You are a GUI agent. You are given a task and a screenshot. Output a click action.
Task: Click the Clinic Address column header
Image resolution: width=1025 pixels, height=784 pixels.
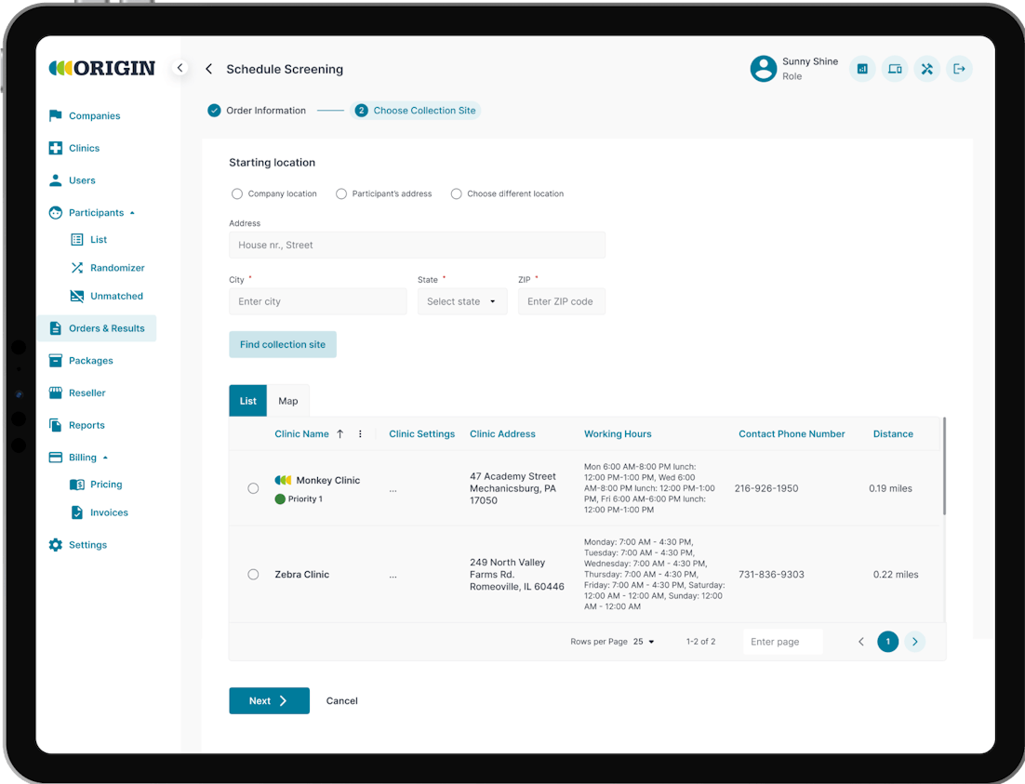[x=502, y=433]
